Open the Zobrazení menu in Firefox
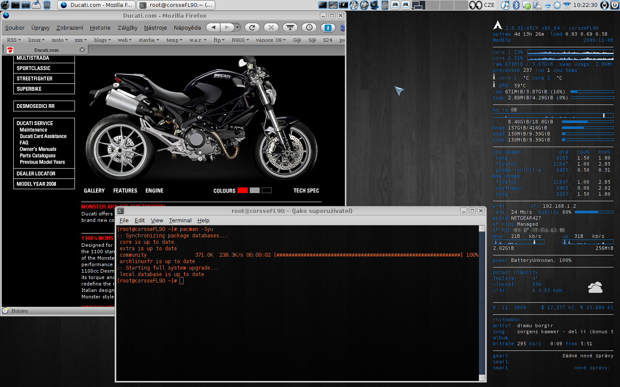Image resolution: width=620 pixels, height=387 pixels. click(x=70, y=28)
